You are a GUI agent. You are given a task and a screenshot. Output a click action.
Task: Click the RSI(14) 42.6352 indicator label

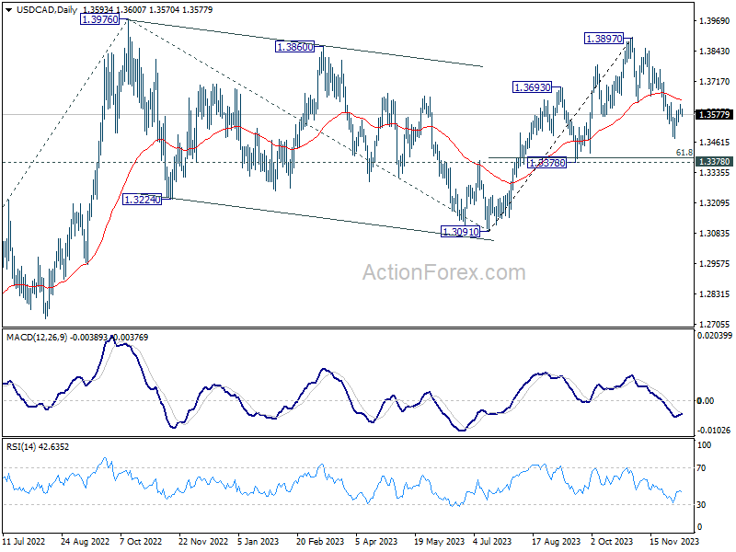pyautogui.click(x=38, y=446)
